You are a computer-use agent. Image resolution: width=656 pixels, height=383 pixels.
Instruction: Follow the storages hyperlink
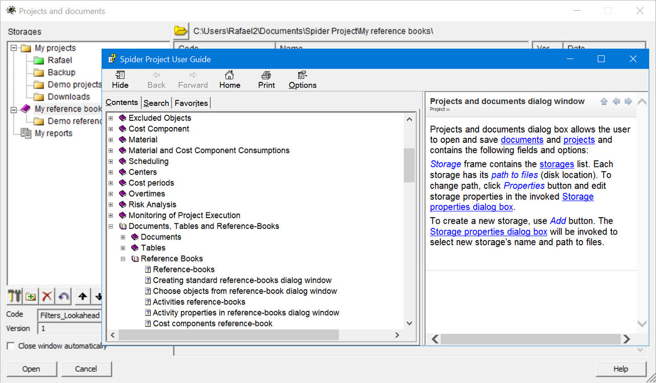(557, 164)
